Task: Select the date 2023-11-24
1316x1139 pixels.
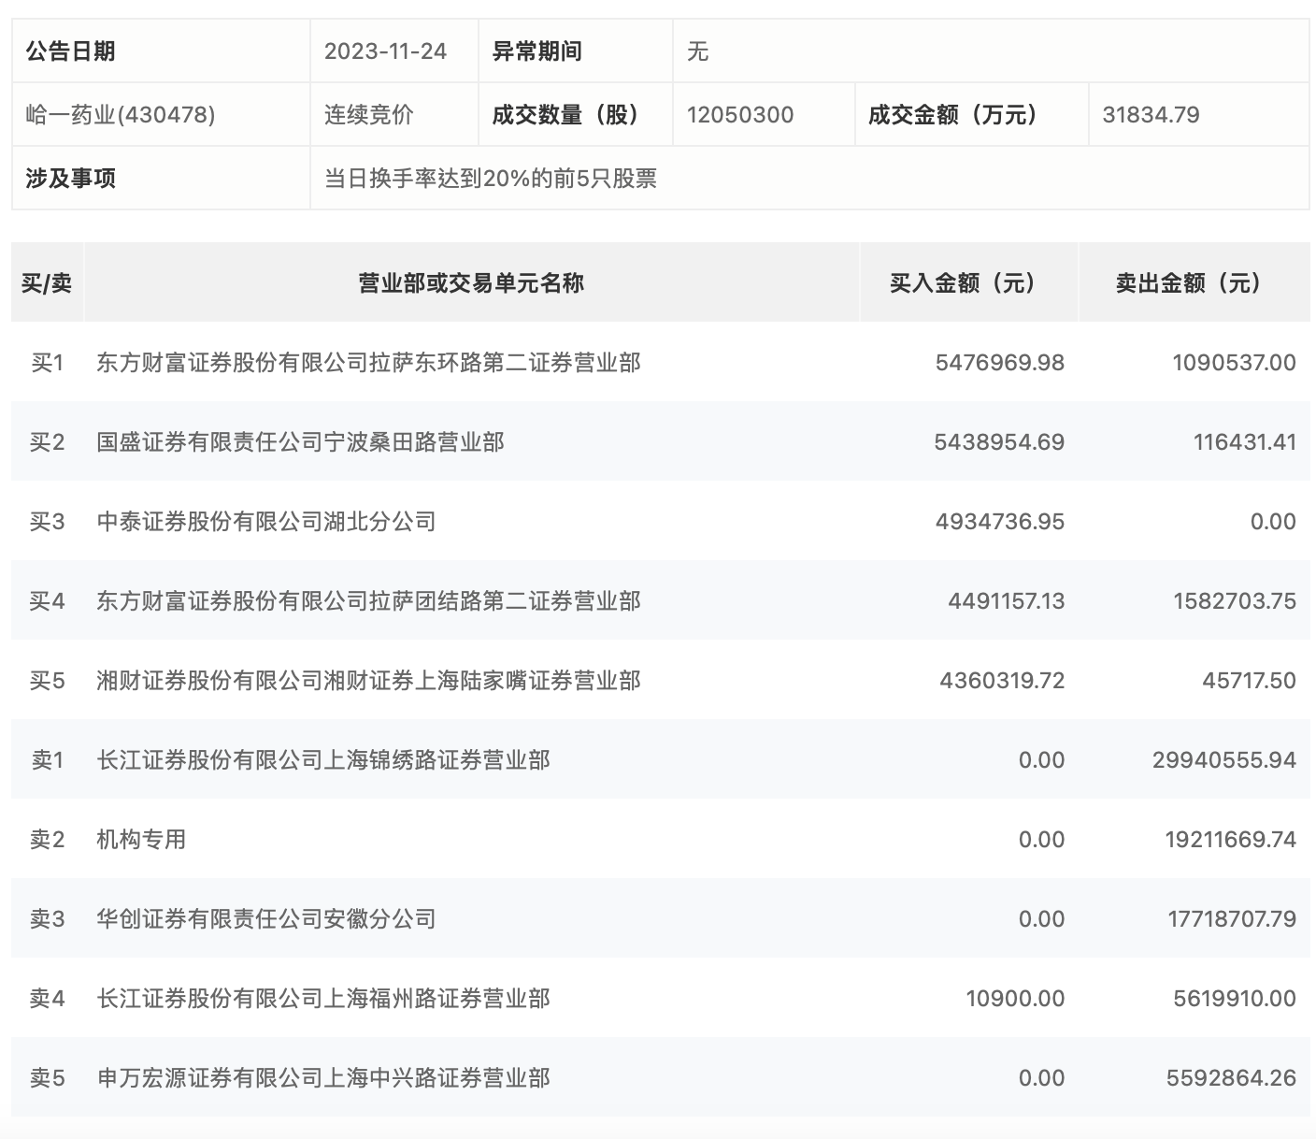Action: pyautogui.click(x=385, y=51)
